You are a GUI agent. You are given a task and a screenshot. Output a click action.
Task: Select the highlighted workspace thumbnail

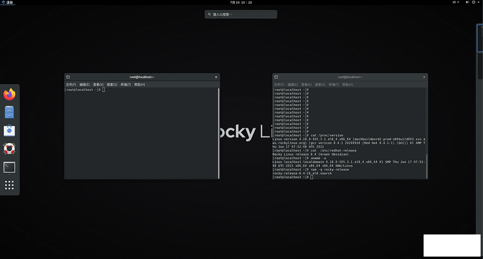(x=480, y=38)
